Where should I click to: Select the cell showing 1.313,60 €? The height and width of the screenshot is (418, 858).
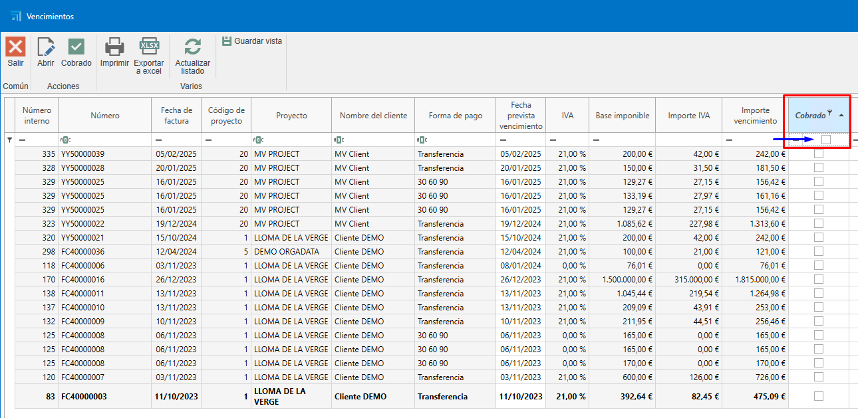pyautogui.click(x=755, y=223)
